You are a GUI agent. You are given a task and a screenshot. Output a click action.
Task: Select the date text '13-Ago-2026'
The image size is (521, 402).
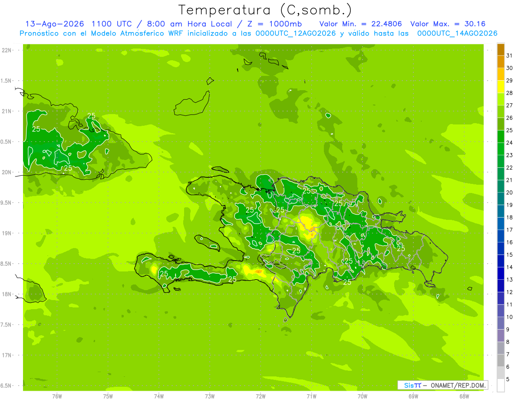pyautogui.click(x=54, y=24)
